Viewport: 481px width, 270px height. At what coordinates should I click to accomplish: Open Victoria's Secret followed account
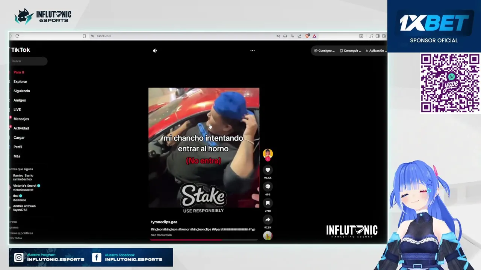pos(26,188)
